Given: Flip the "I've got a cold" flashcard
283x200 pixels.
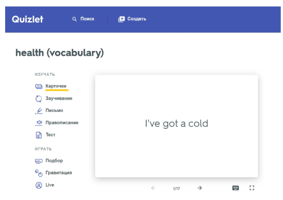Looking at the screenshot, I should tap(176, 126).
